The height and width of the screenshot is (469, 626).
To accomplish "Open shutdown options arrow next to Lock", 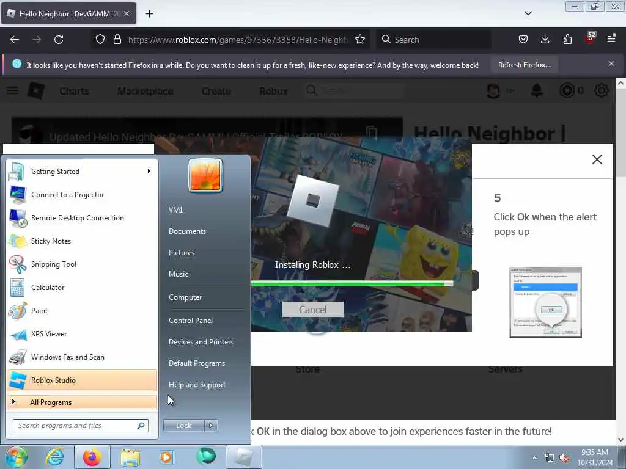I will tap(211, 426).
